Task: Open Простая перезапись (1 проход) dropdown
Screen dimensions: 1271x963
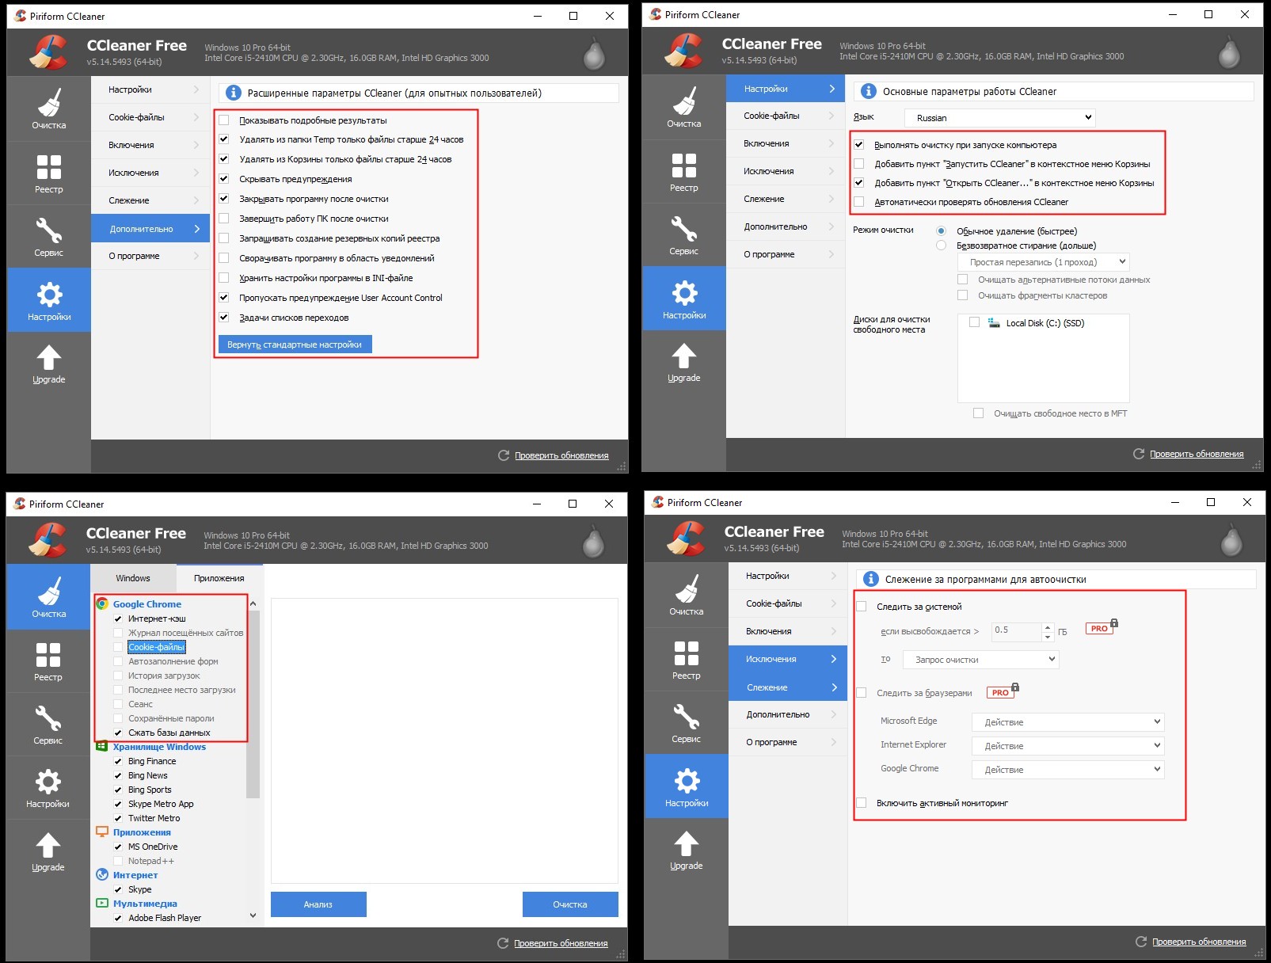Action: click(1044, 262)
